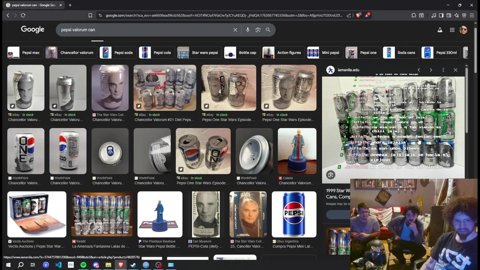Open the preview panel three-dot options menu
The width and height of the screenshot is (480, 270).
(443, 70)
